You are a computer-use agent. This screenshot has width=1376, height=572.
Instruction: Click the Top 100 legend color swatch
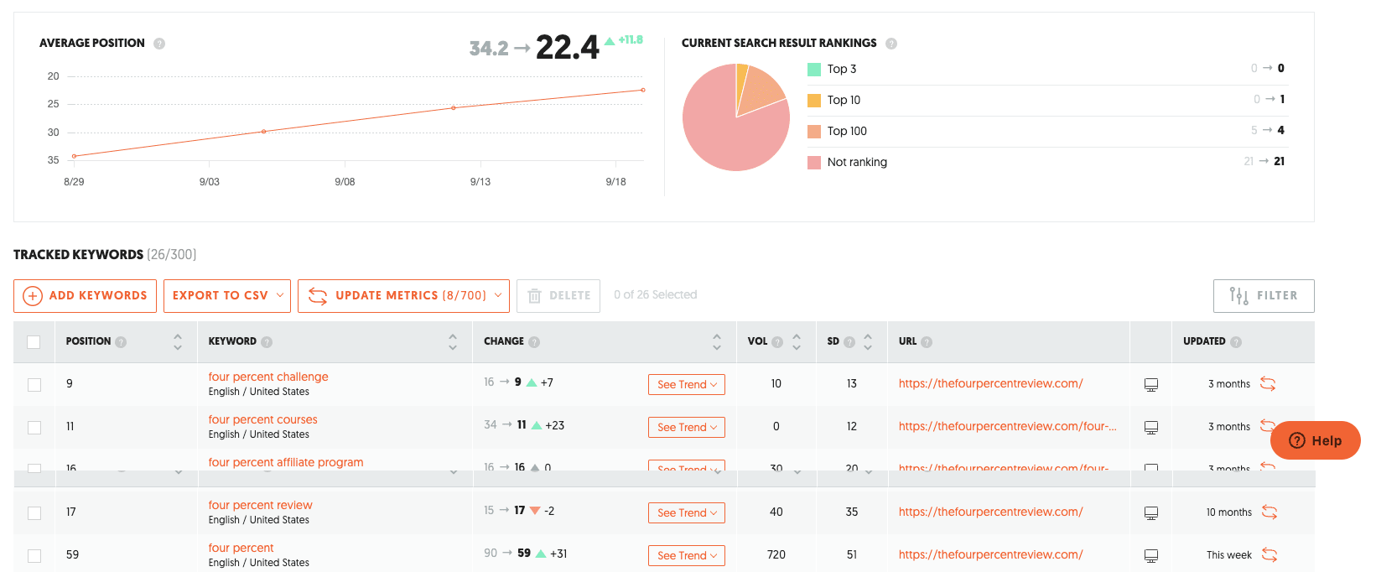click(814, 132)
